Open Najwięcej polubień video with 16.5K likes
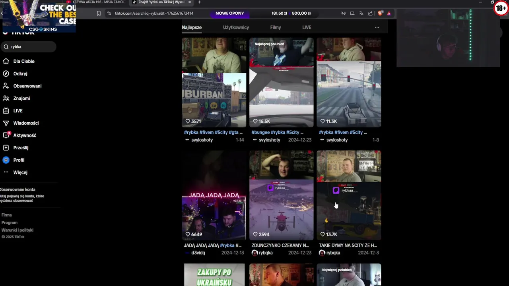This screenshot has height=286, width=509. [x=281, y=82]
